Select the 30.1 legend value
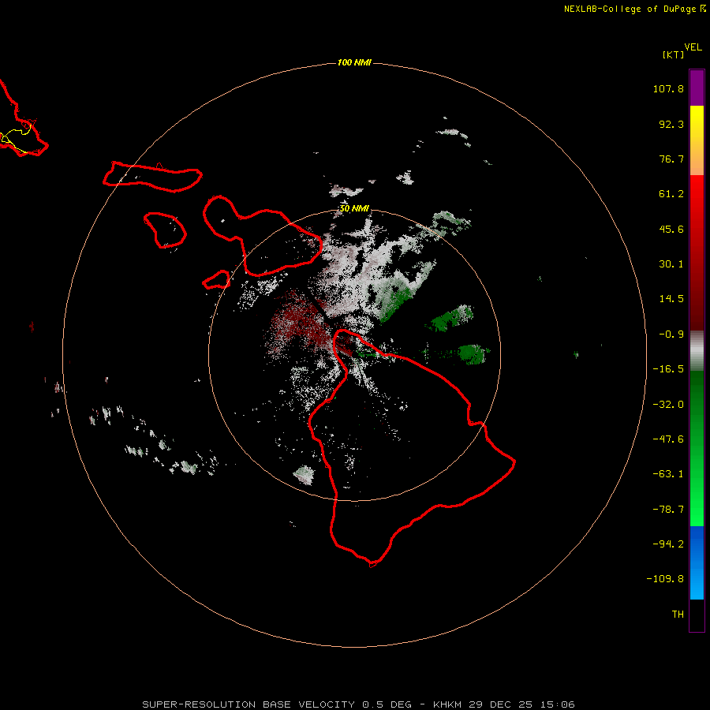 (x=671, y=264)
